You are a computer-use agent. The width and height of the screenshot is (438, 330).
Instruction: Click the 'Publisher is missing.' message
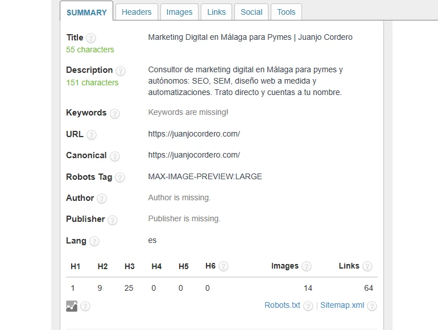click(184, 219)
